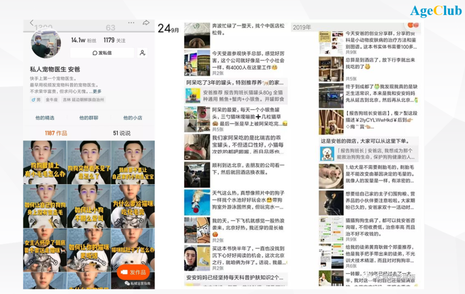465x294 pixels.
Task: Open post 【报告狗班长安爸店】 with dog photo
Action: coord(368,122)
